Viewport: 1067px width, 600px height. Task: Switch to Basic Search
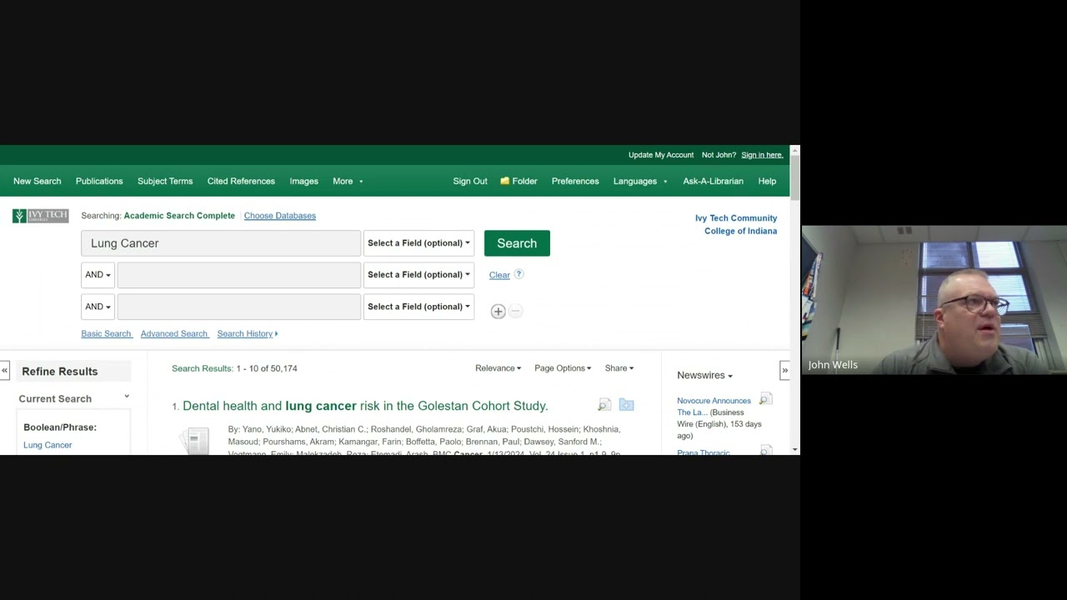[106, 333]
